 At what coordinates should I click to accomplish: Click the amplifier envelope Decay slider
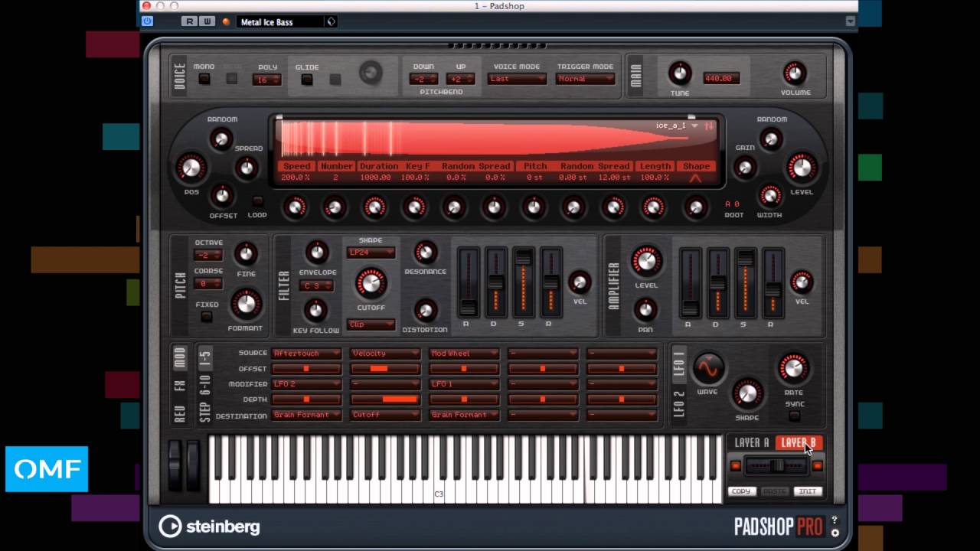pos(717,282)
